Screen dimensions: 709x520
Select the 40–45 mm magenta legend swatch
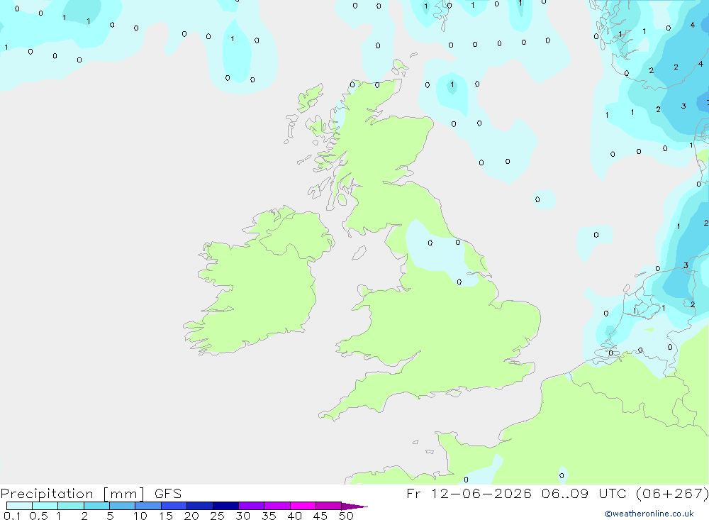(303, 506)
